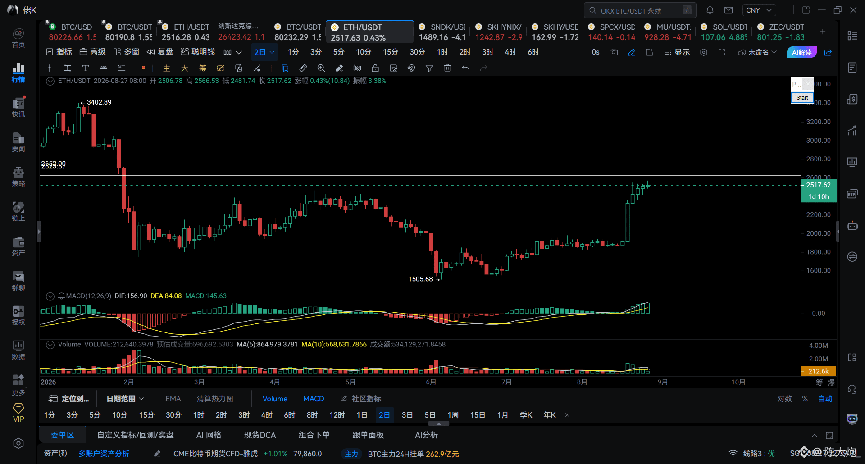Image resolution: width=865 pixels, height=464 pixels.
Task: Open the mail messages icon
Action: point(728,10)
